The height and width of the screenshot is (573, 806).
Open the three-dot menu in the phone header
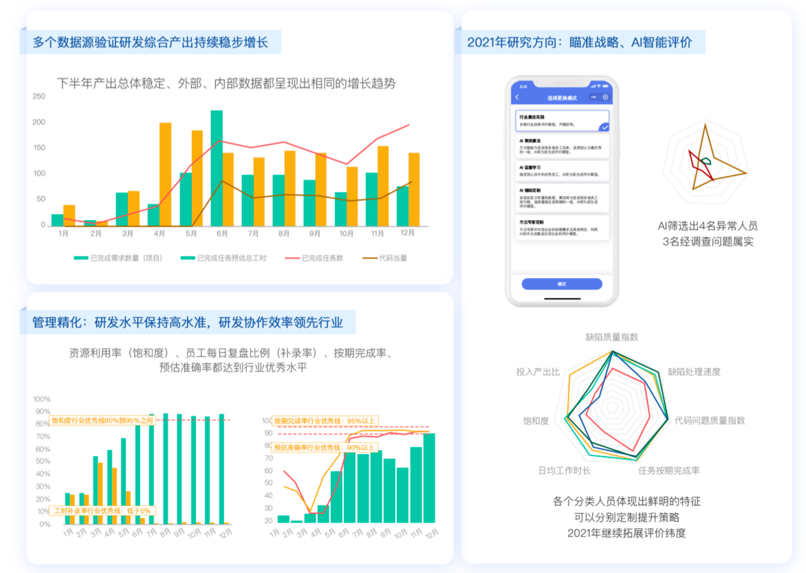[593, 97]
